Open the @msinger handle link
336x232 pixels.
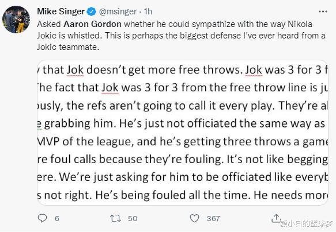pyautogui.click(x=118, y=11)
